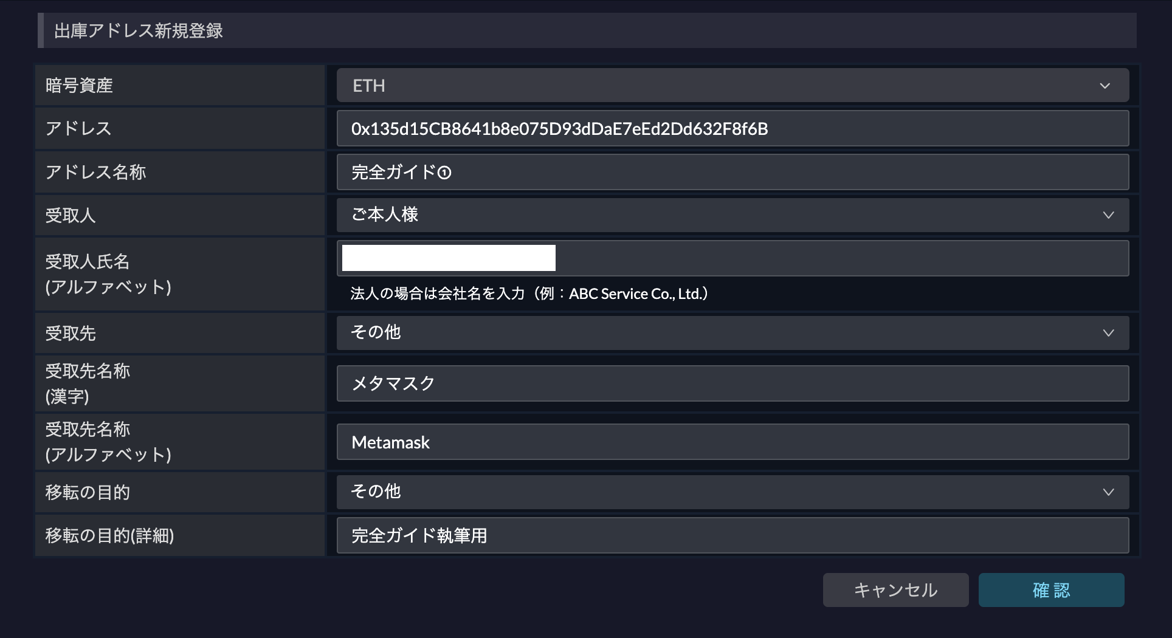
Task: Click the キャンセル button
Action: click(895, 590)
